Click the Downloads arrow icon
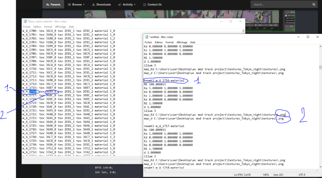322x178 pixels. pos(93,5)
